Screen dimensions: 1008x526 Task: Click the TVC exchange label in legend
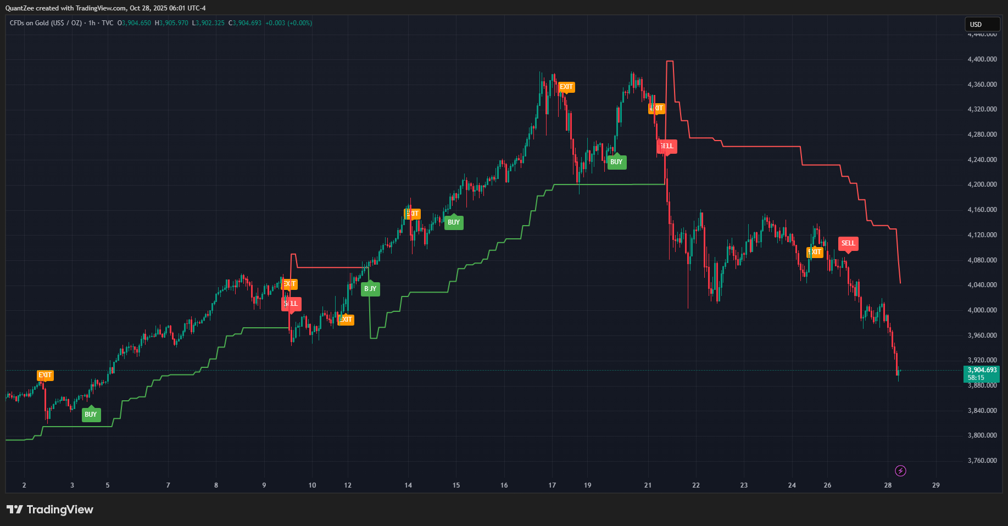tap(107, 23)
